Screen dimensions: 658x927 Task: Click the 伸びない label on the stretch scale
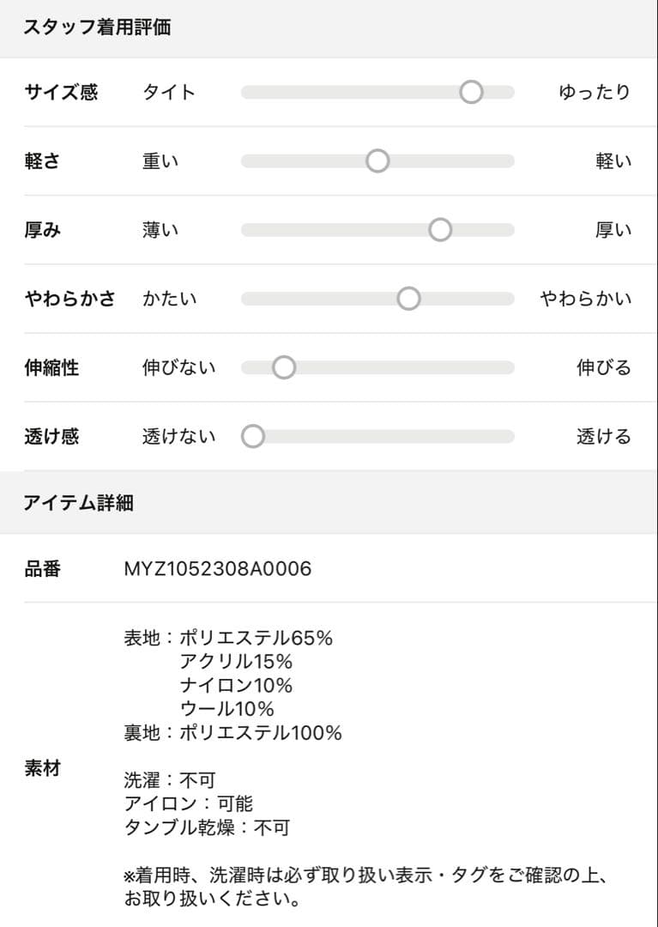177,367
